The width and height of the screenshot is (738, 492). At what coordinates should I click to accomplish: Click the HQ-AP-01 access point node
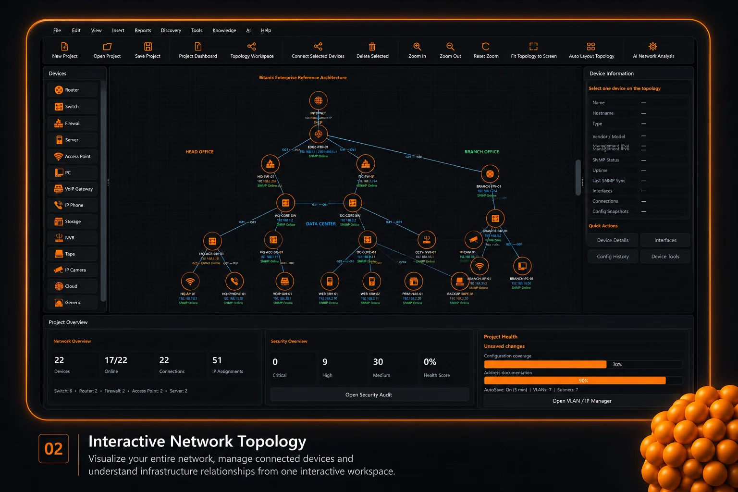click(x=190, y=281)
